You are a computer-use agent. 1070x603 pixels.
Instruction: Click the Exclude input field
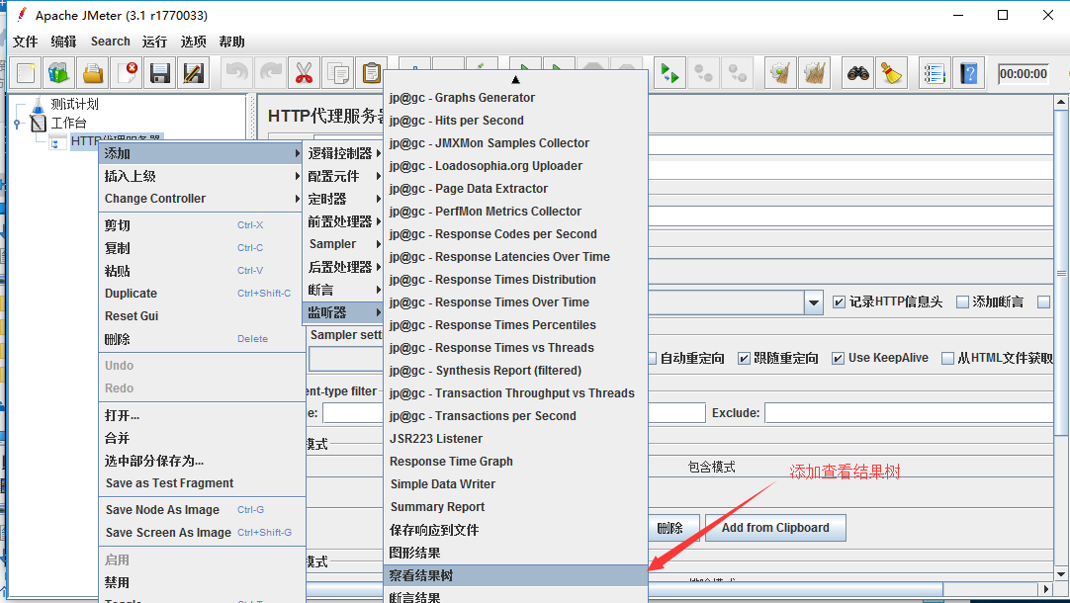(x=911, y=412)
